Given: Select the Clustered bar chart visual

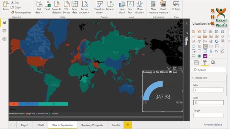Looking at the screenshot, I should pyautogui.click(x=205, y=32).
